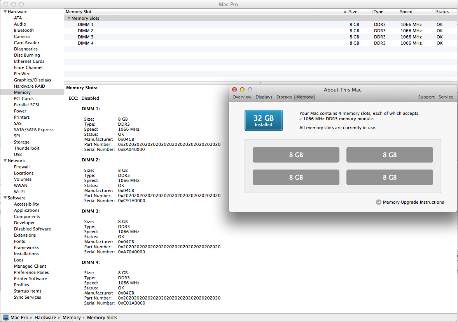Image resolution: width=458 pixels, height=322 pixels.
Task: Select Hardware RAID in the sidebar
Action: [x=30, y=86]
